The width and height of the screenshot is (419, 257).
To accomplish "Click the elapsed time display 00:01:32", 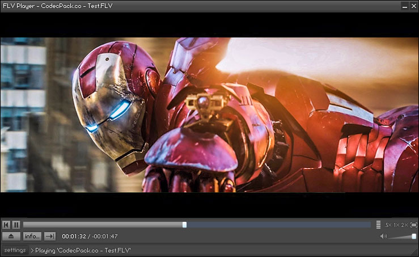I will 74,237.
